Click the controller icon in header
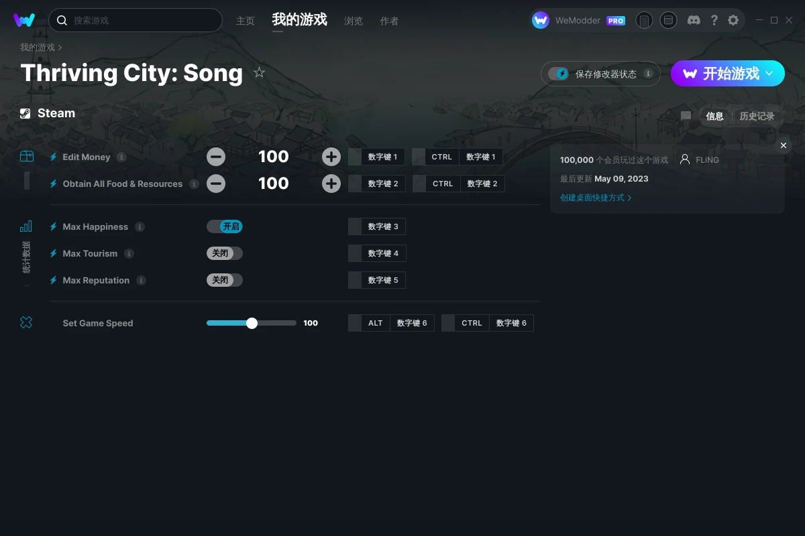805x536 pixels. point(644,20)
